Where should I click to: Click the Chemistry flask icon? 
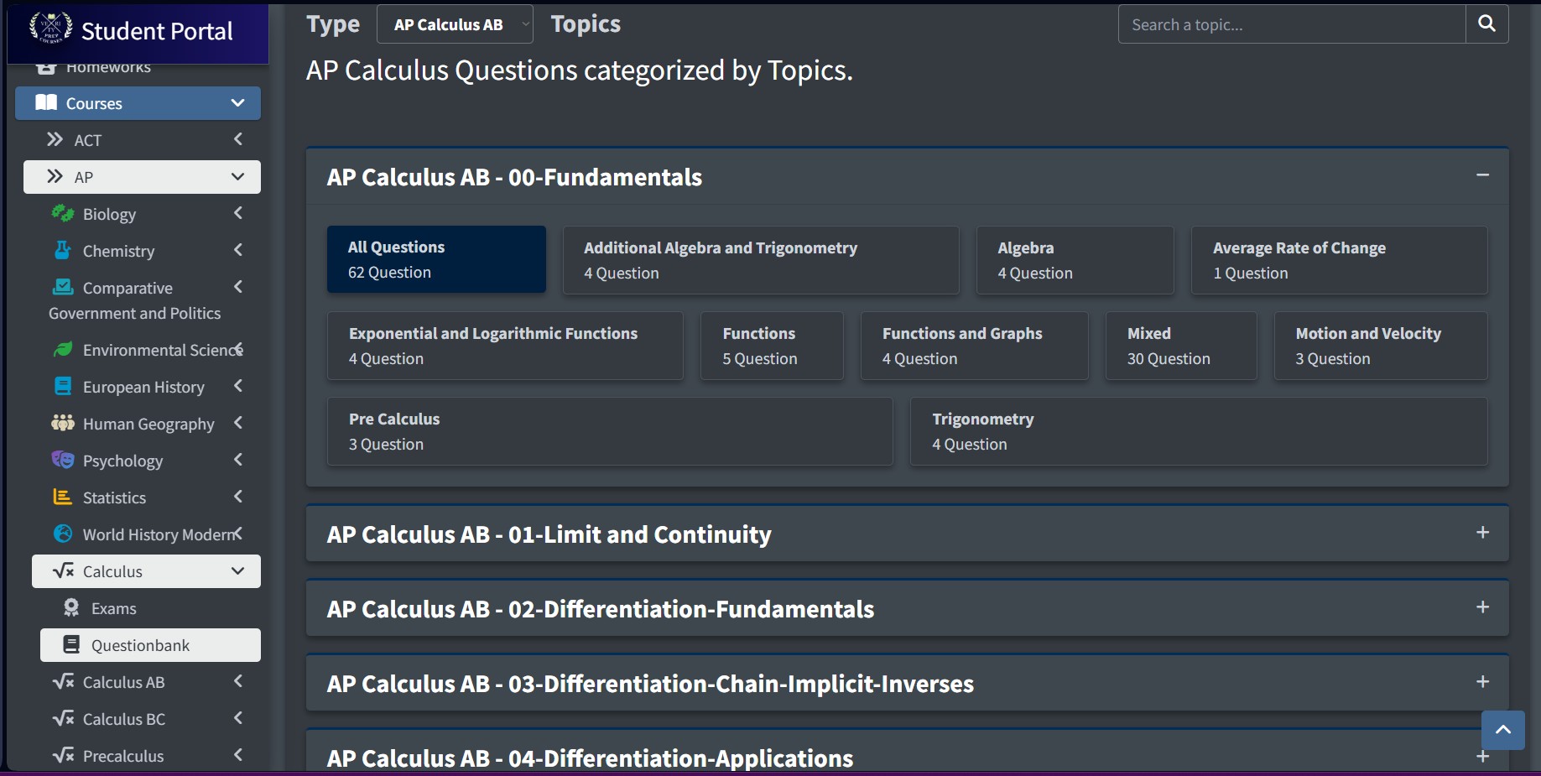(x=63, y=251)
